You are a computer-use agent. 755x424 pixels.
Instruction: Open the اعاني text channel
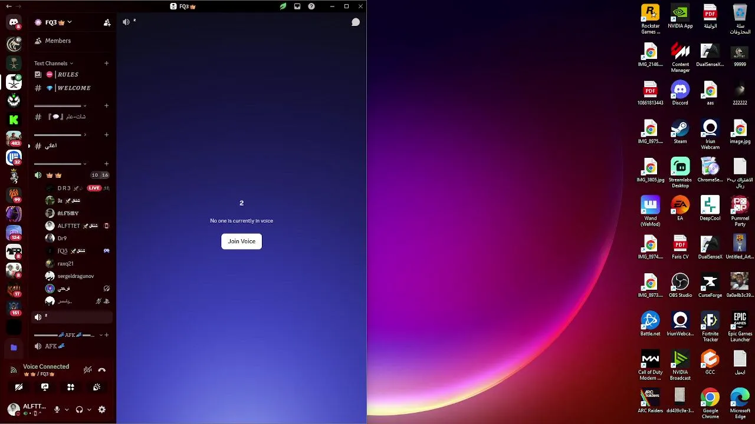[71, 145]
